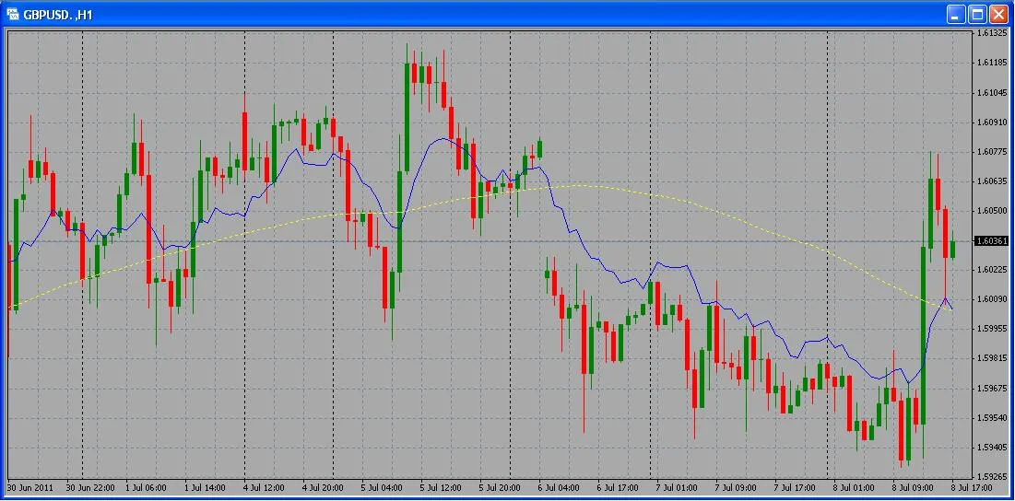The height and width of the screenshot is (501, 1015).
Task: Click the GBPUSD chart window icon
Action: click(x=13, y=14)
